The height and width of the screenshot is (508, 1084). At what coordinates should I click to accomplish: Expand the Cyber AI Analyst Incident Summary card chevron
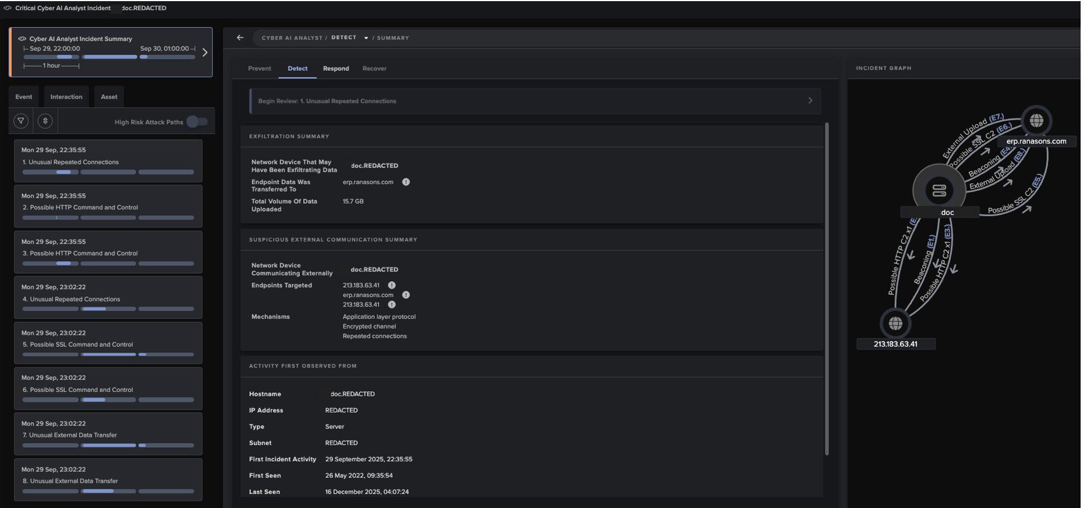click(205, 52)
